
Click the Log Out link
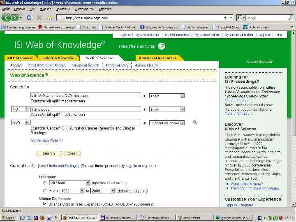[x=264, y=35]
